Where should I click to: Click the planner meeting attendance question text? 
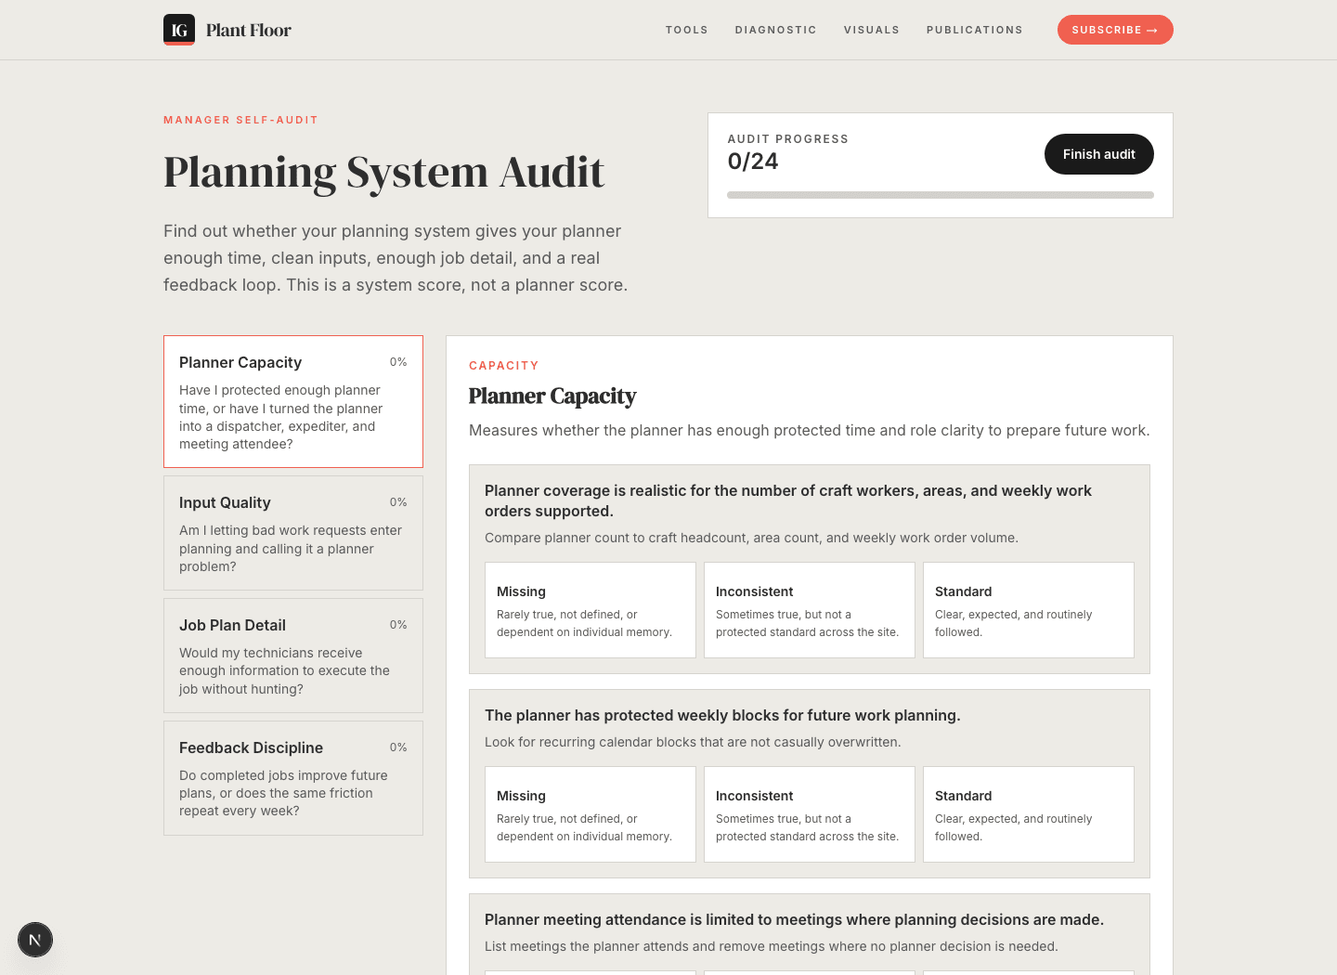(794, 919)
